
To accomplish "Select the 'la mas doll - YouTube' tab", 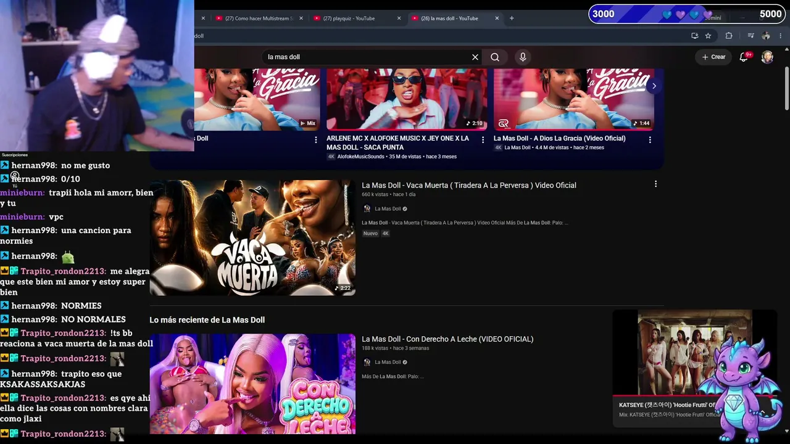I will tap(454, 18).
